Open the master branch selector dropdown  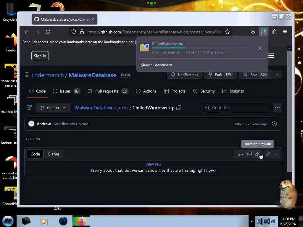click(x=53, y=108)
